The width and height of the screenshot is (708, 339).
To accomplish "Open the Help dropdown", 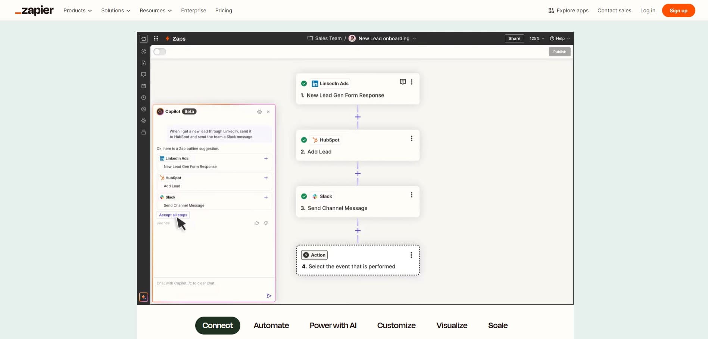I will [x=560, y=38].
